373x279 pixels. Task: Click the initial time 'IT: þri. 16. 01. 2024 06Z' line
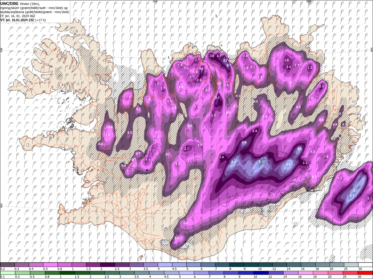(18, 16)
